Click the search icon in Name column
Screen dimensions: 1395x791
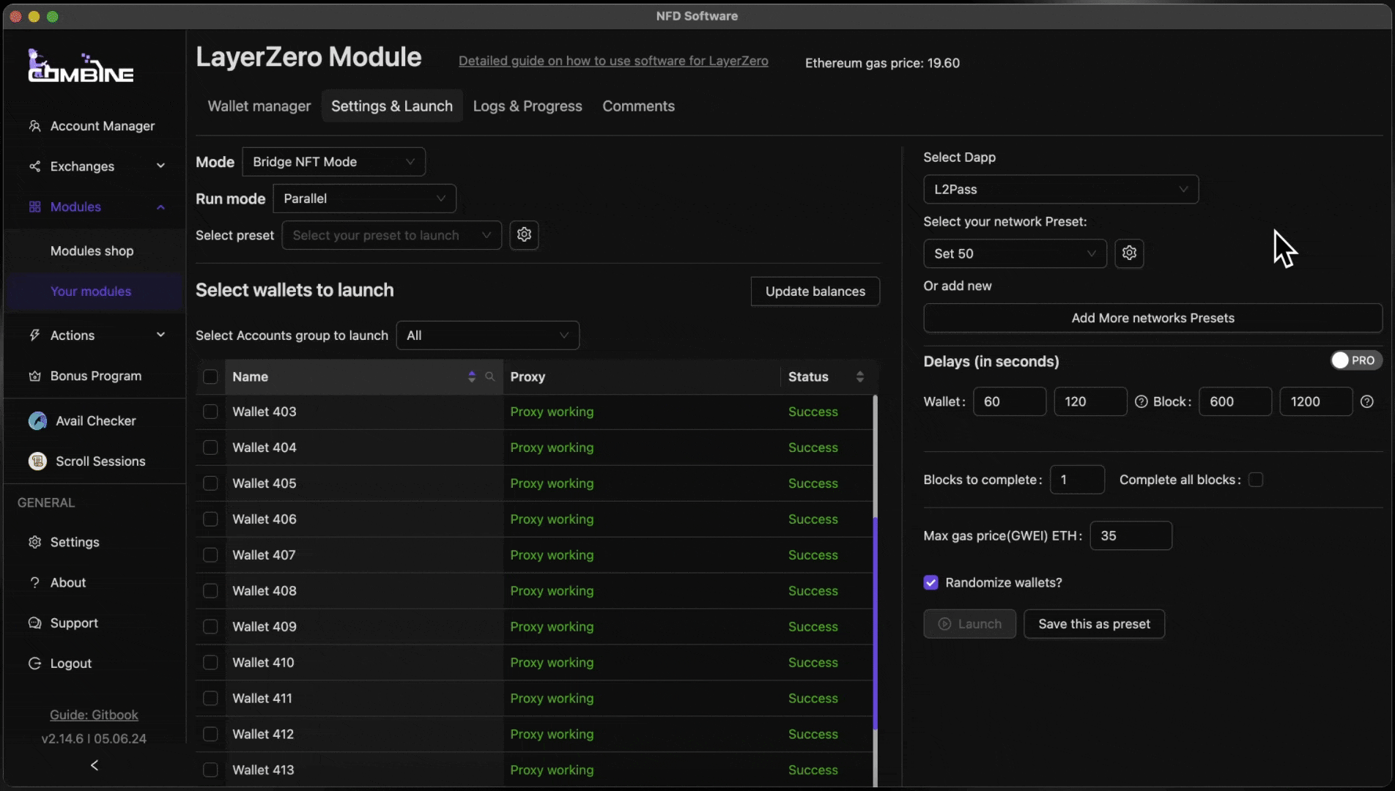click(490, 376)
